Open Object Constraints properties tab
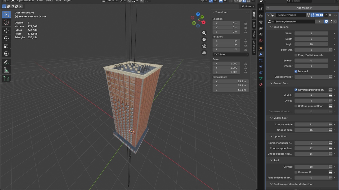339x190 pixels. [x=261, y=73]
